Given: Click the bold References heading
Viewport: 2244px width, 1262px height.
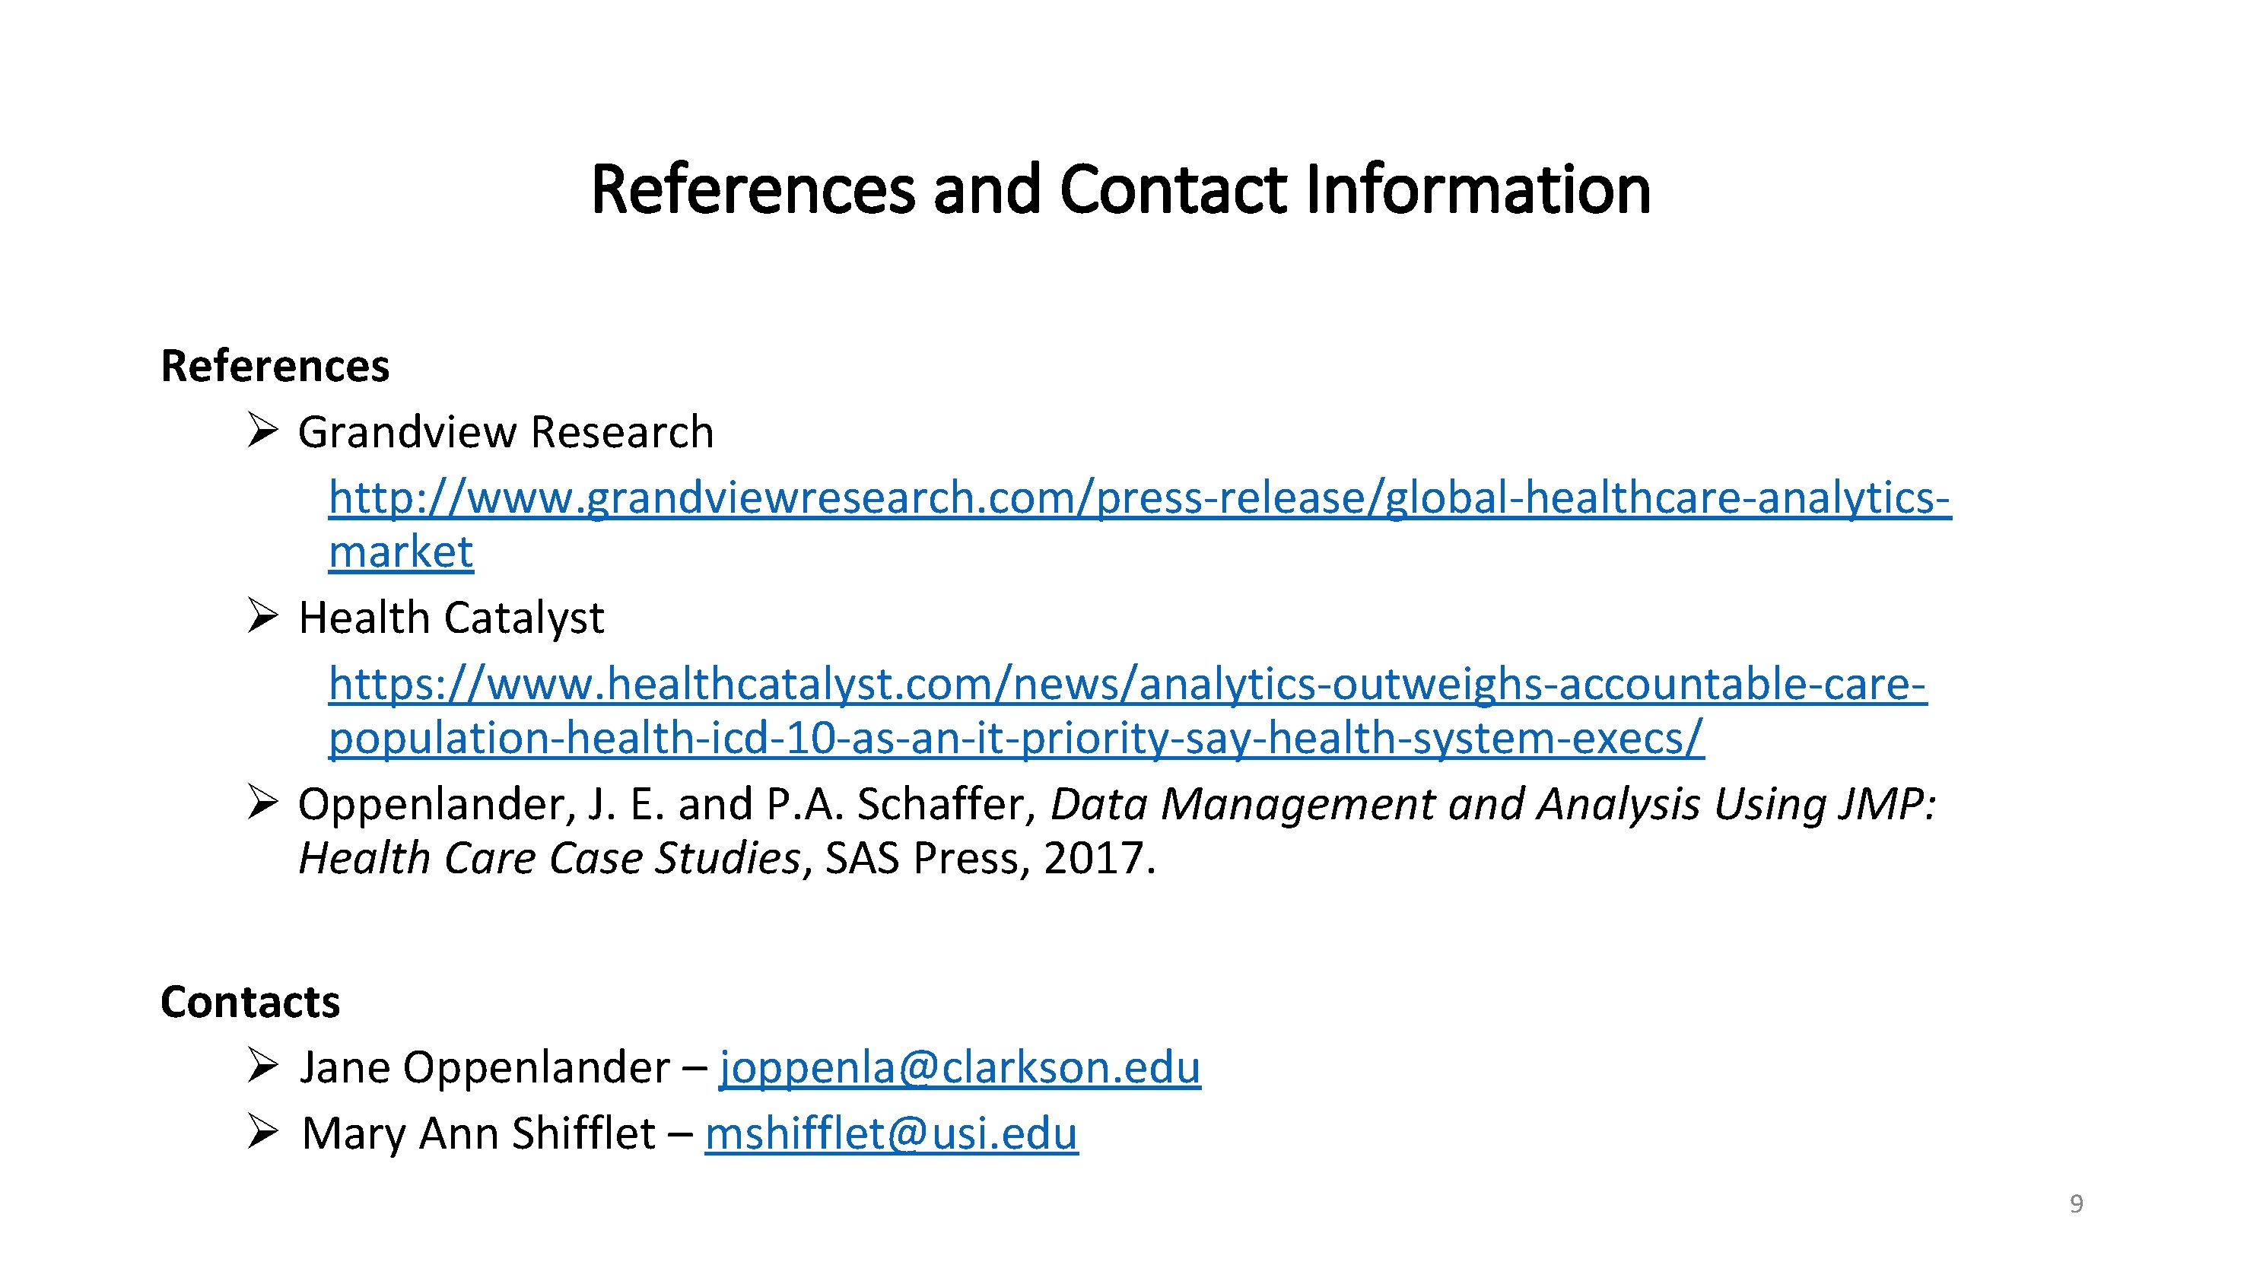Looking at the screenshot, I should coord(275,366).
